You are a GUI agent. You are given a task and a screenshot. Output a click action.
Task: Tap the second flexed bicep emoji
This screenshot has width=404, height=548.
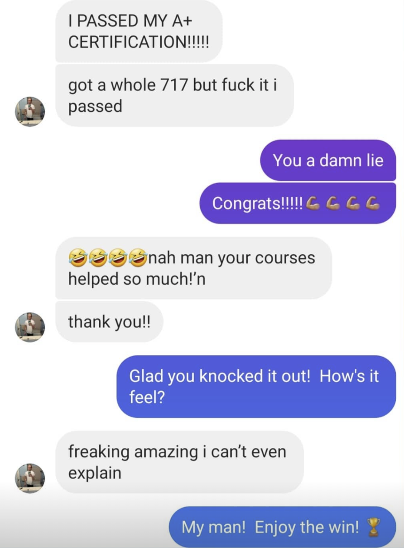333,204
